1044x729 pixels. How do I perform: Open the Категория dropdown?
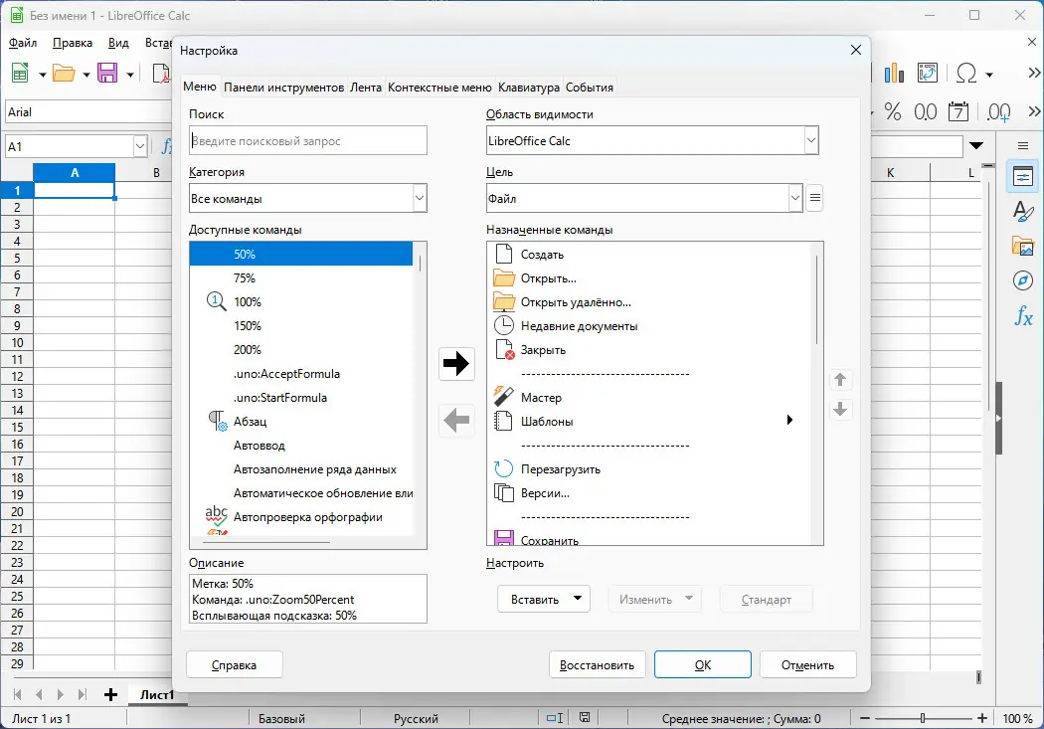[420, 198]
